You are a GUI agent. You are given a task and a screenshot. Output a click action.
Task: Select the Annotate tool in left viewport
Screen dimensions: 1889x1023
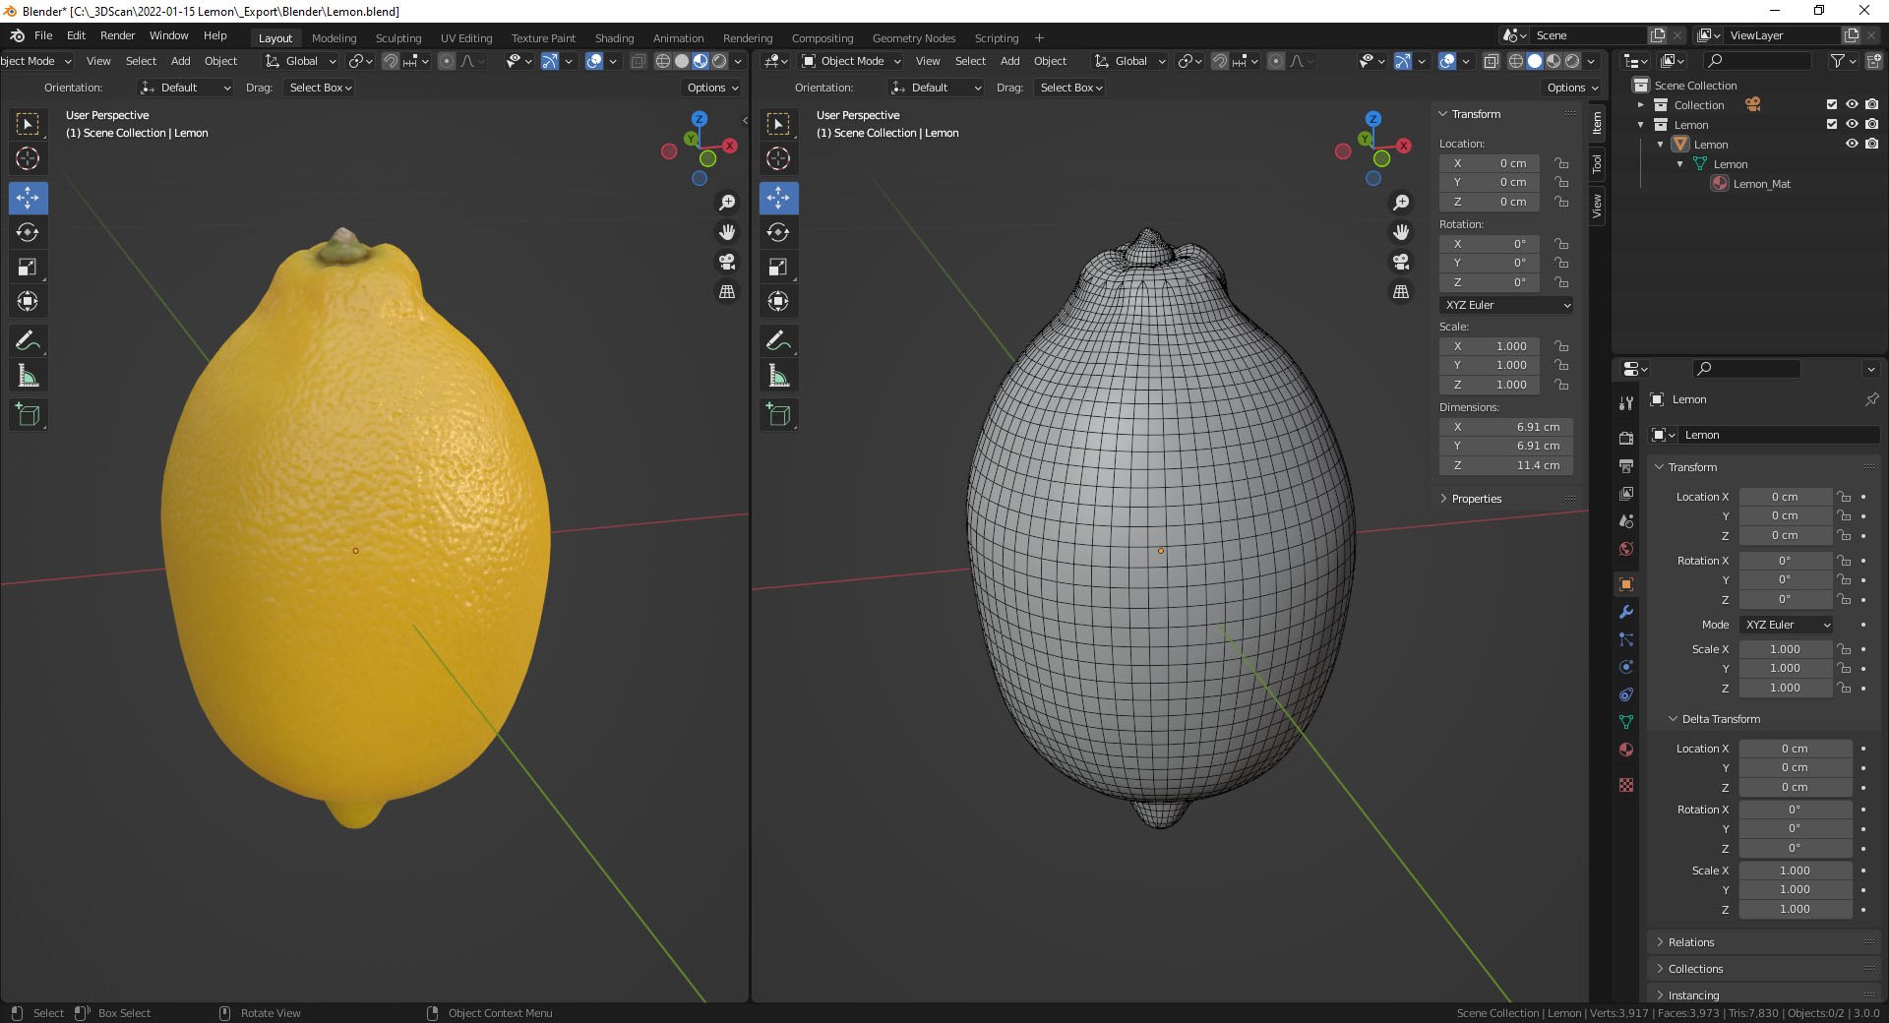pos(28,341)
